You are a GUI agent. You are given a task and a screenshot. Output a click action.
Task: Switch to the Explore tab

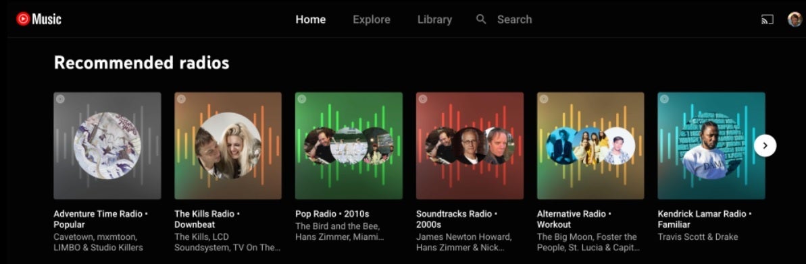click(x=372, y=20)
